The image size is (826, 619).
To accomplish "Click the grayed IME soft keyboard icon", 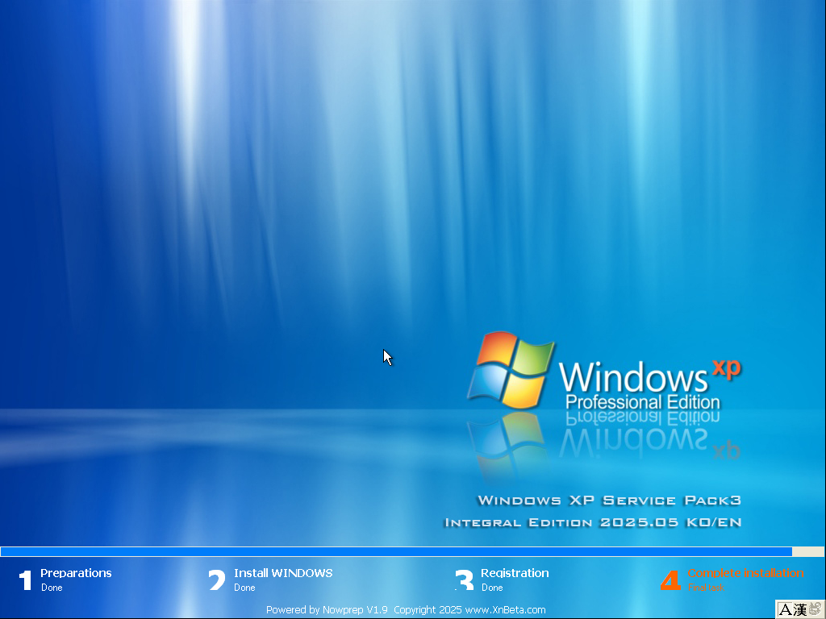I will tap(816, 609).
